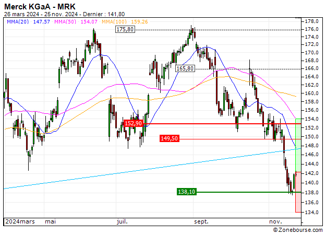Click the 142,0 price axis tick
Screen dimensions: 326x235
tap(312, 173)
